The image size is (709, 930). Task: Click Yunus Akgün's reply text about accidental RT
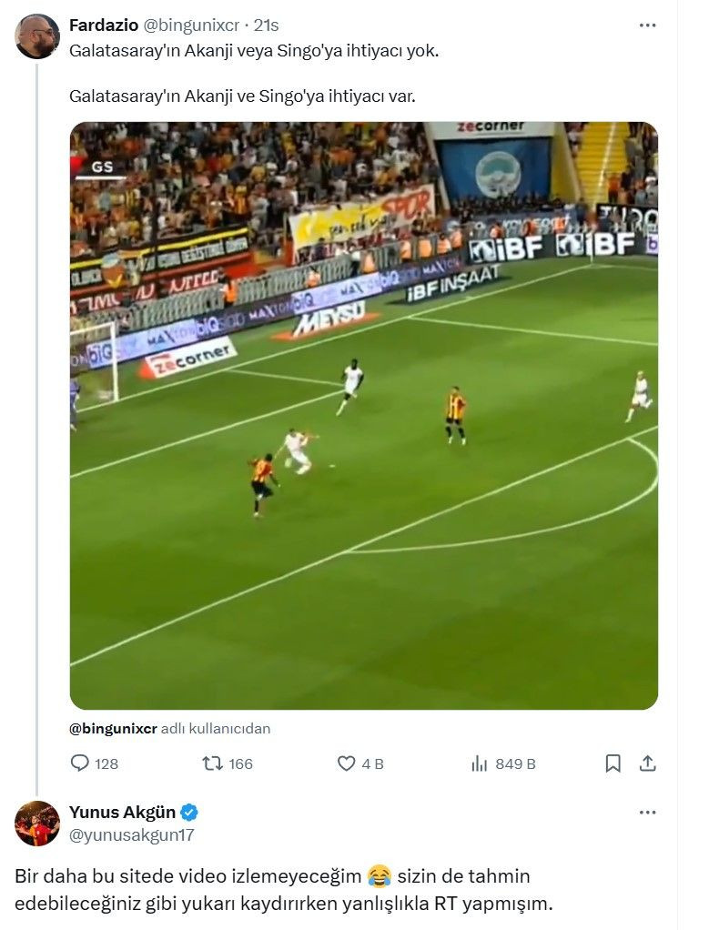[284, 890]
